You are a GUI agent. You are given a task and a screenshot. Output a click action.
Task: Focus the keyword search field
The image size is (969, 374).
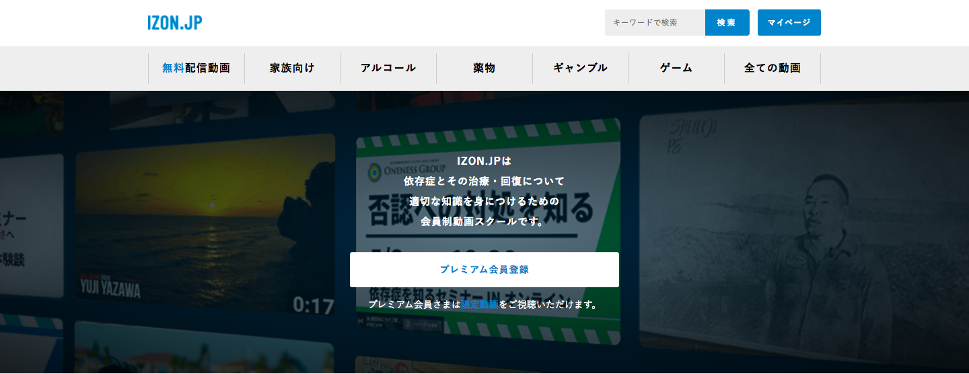[x=655, y=23]
